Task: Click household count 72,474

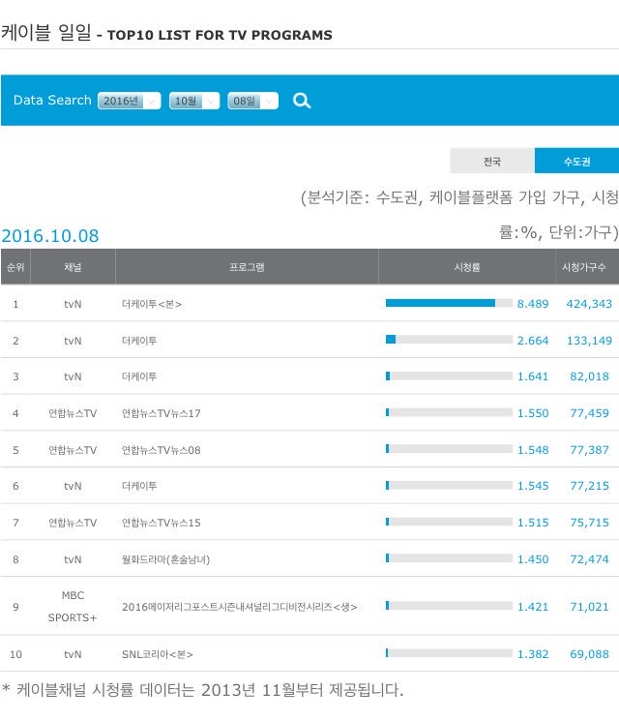Action: pos(589,559)
